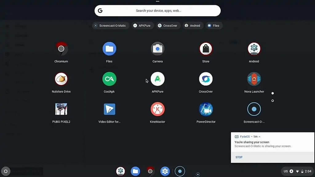Open Screencast-O-Matic from the shelf
Viewport: 315px width, 177px height.
(180, 171)
